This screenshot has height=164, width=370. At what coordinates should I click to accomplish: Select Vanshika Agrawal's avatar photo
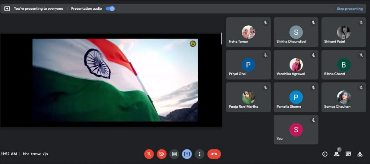tap(296, 65)
